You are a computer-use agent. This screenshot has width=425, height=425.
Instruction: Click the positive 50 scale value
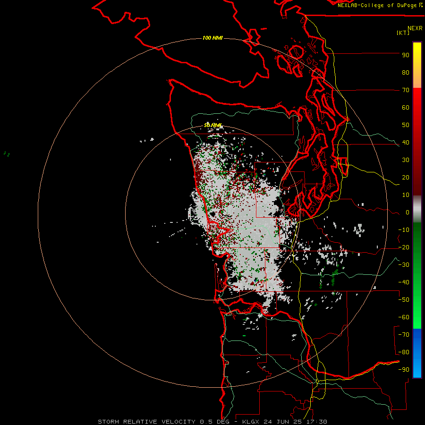click(x=406, y=125)
